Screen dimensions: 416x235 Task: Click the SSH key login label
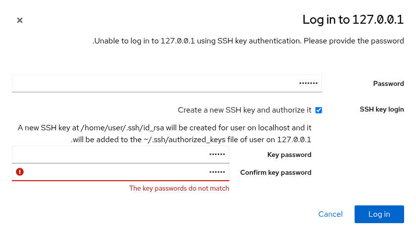tap(382, 110)
